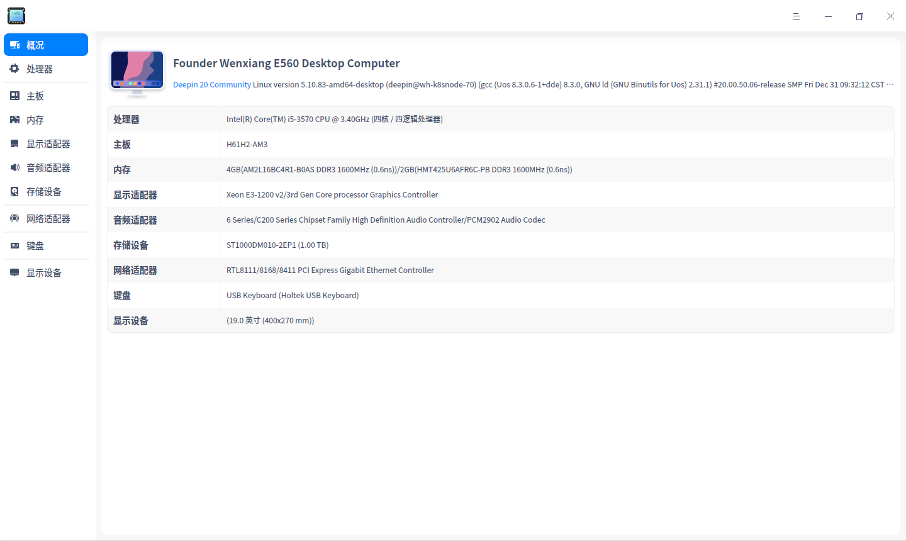Click the network adapter icon

tap(14, 218)
